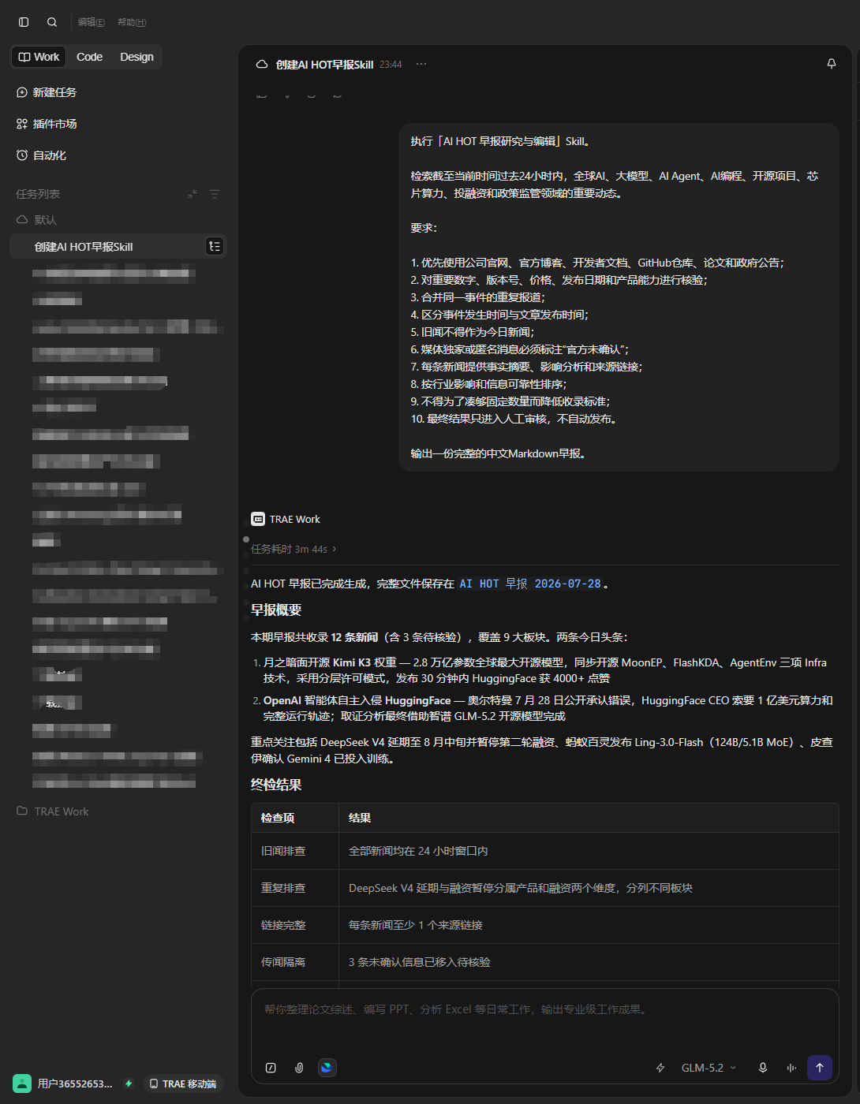Switch to the Design tab
Viewport: 860px width, 1104px height.
click(x=136, y=57)
